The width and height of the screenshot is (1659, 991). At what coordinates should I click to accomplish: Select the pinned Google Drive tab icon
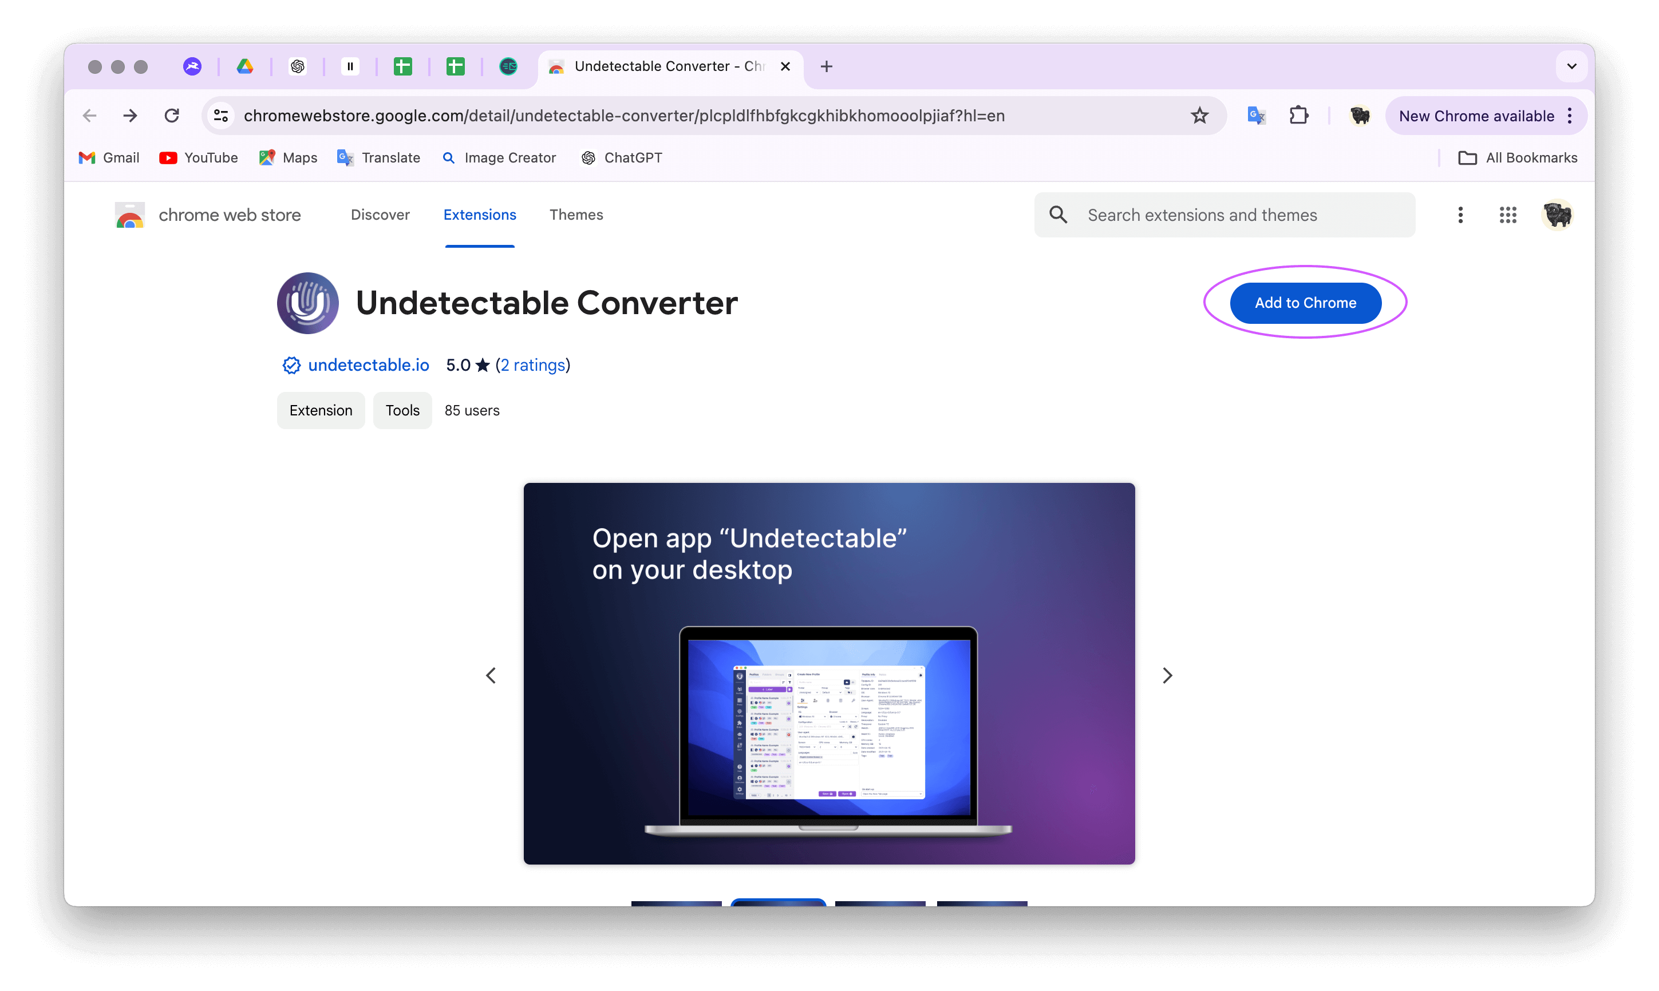coord(245,66)
